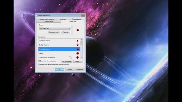
Task: Select the Фоновый режим list row
Action: (x=59, y=49)
